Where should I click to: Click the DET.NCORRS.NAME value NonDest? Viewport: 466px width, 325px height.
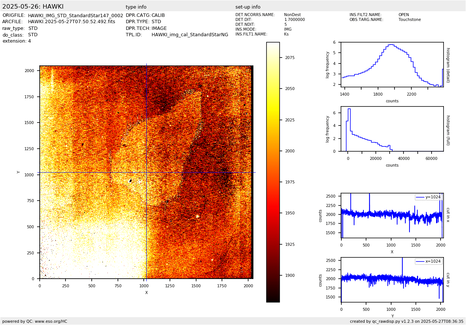point(292,15)
